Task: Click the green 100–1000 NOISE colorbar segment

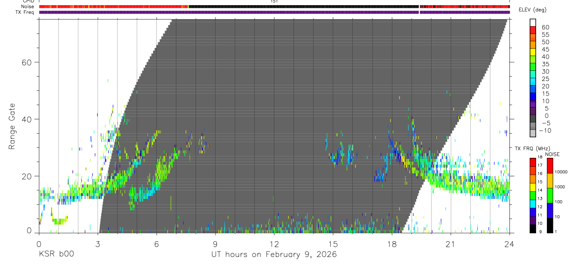Action: pos(550,196)
